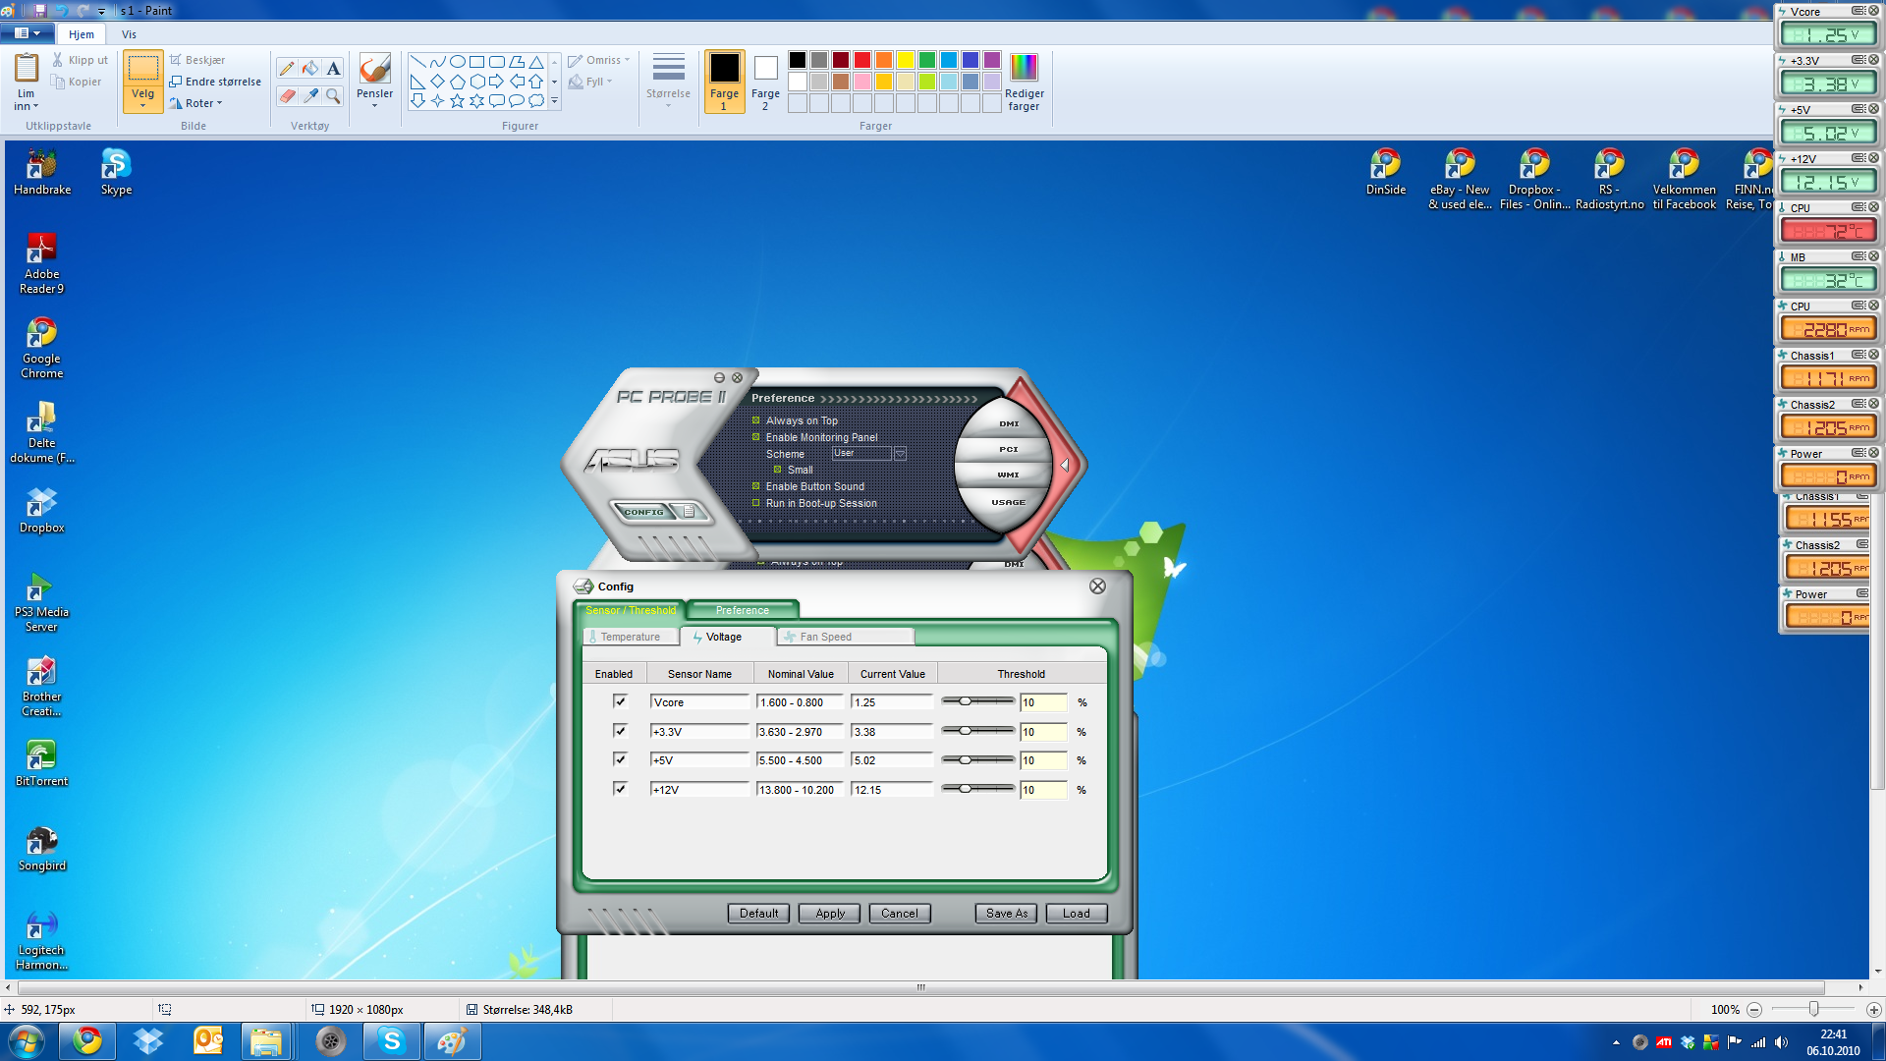Click Endre størrelse resize option
This screenshot has height=1061, width=1886.
coord(215,82)
